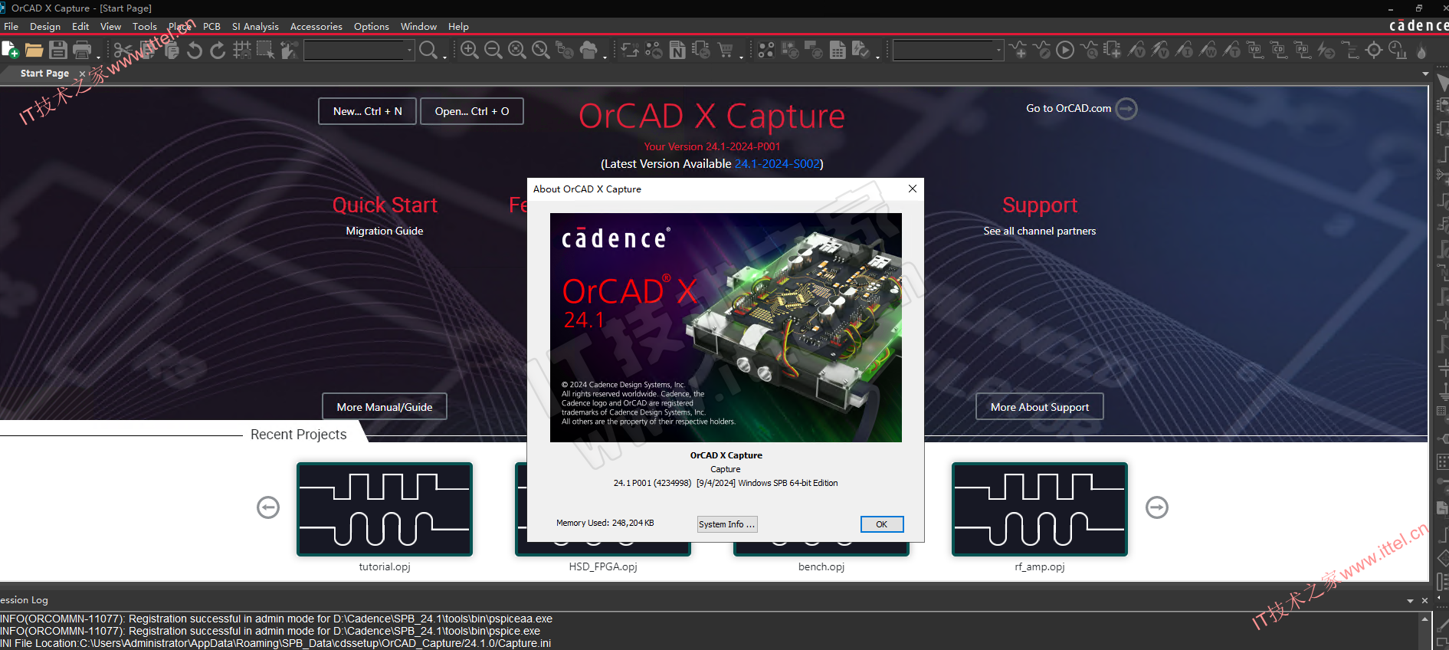Click the New Simulation Profile icon
The width and height of the screenshot is (1449, 650).
pos(1018,50)
